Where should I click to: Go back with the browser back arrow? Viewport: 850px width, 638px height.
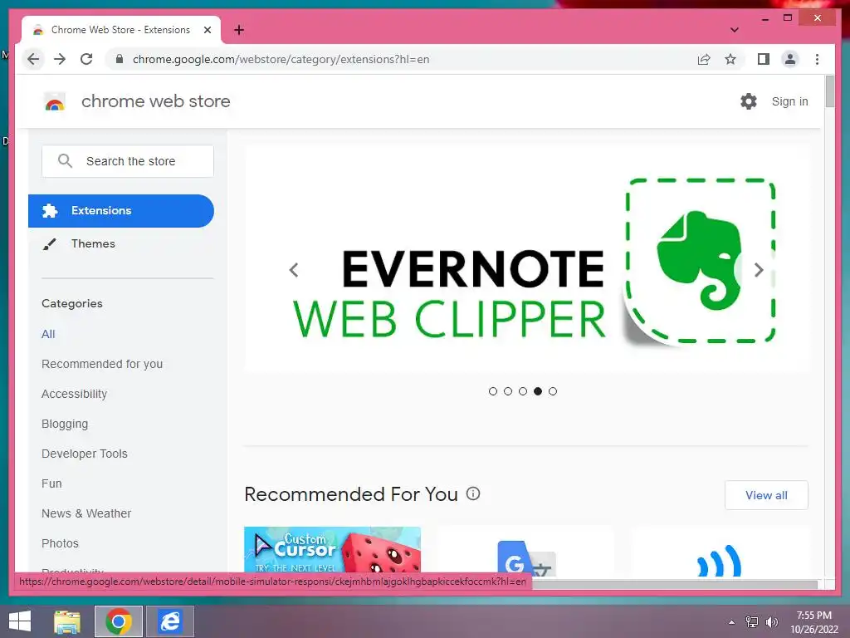33,59
